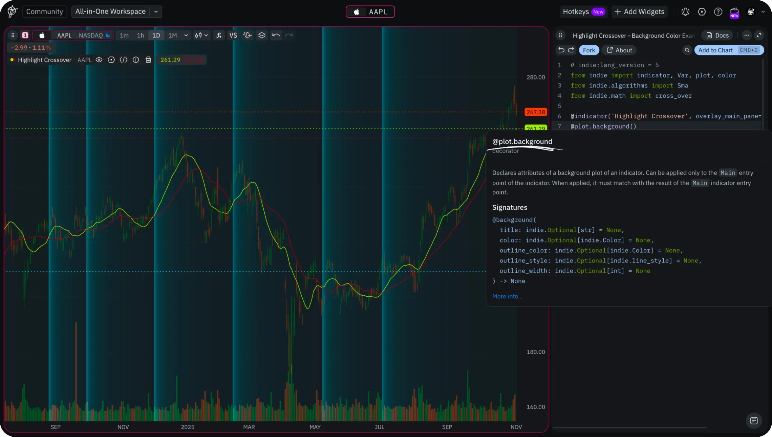Switch to the 1M timeframe

point(172,35)
